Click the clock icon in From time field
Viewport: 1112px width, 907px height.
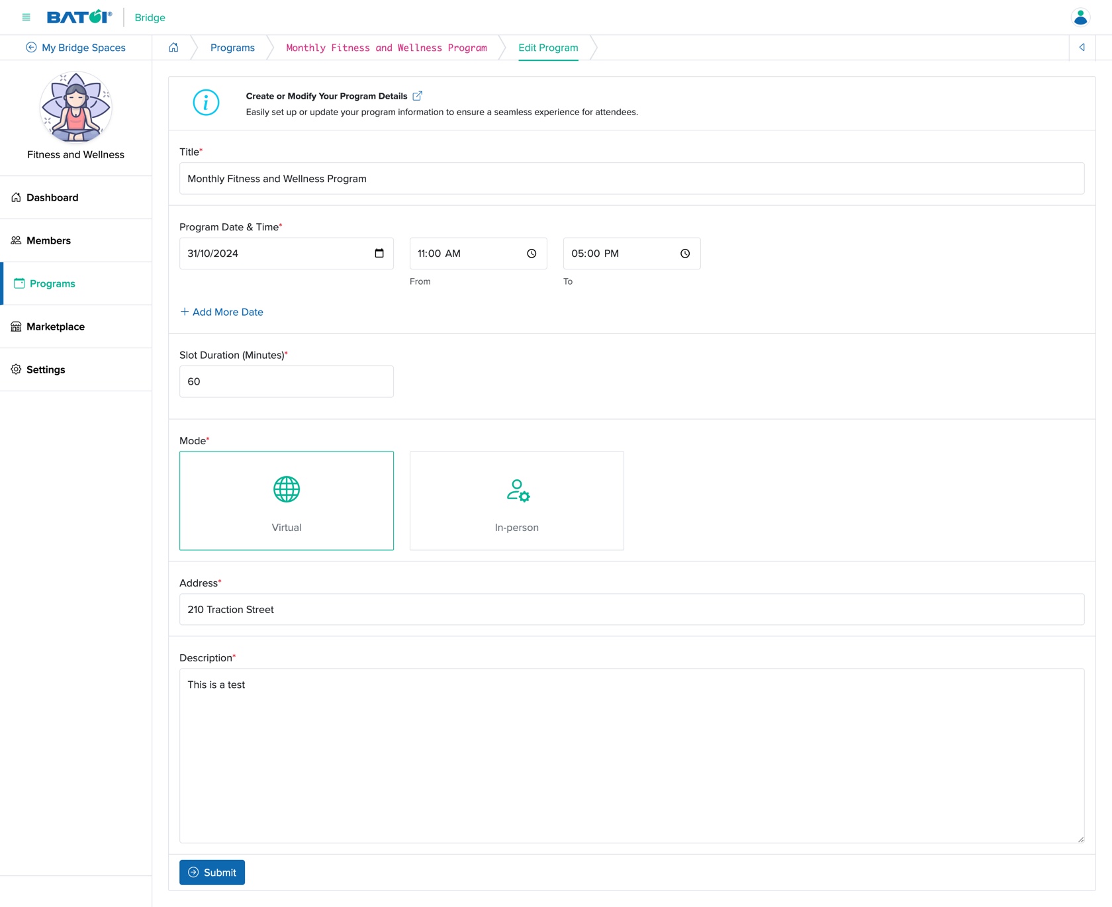click(532, 254)
